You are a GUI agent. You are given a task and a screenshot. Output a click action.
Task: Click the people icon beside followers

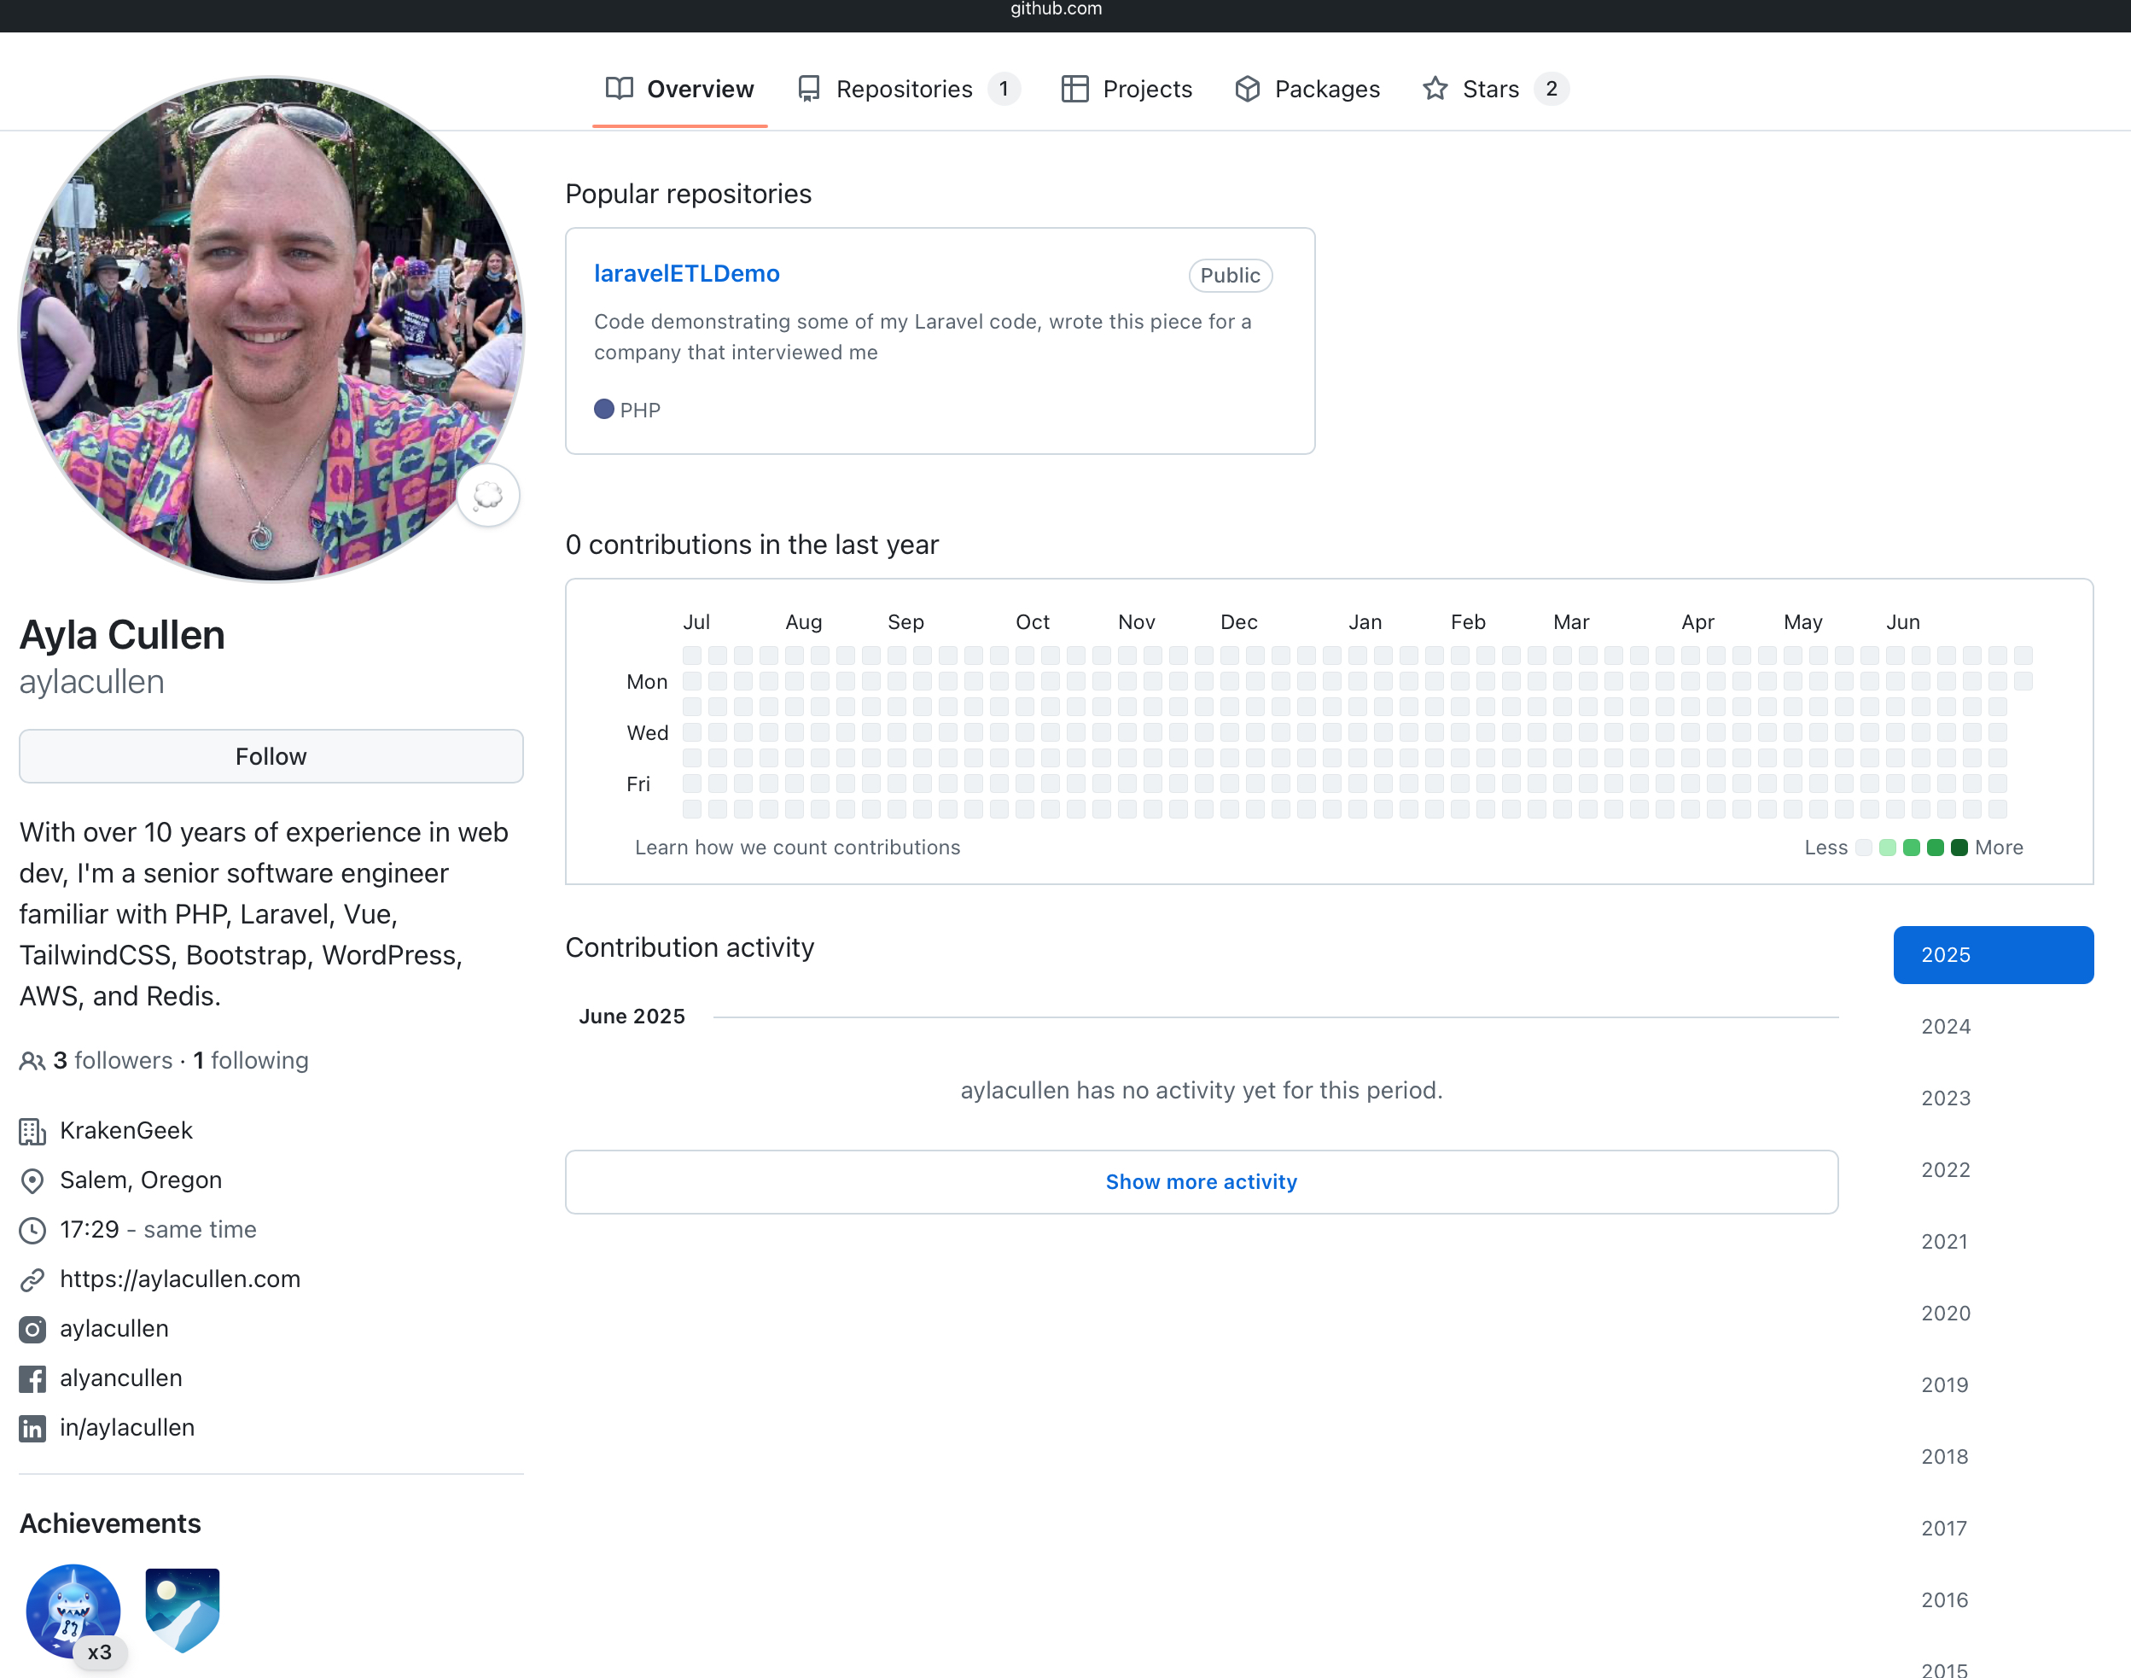(x=32, y=1062)
